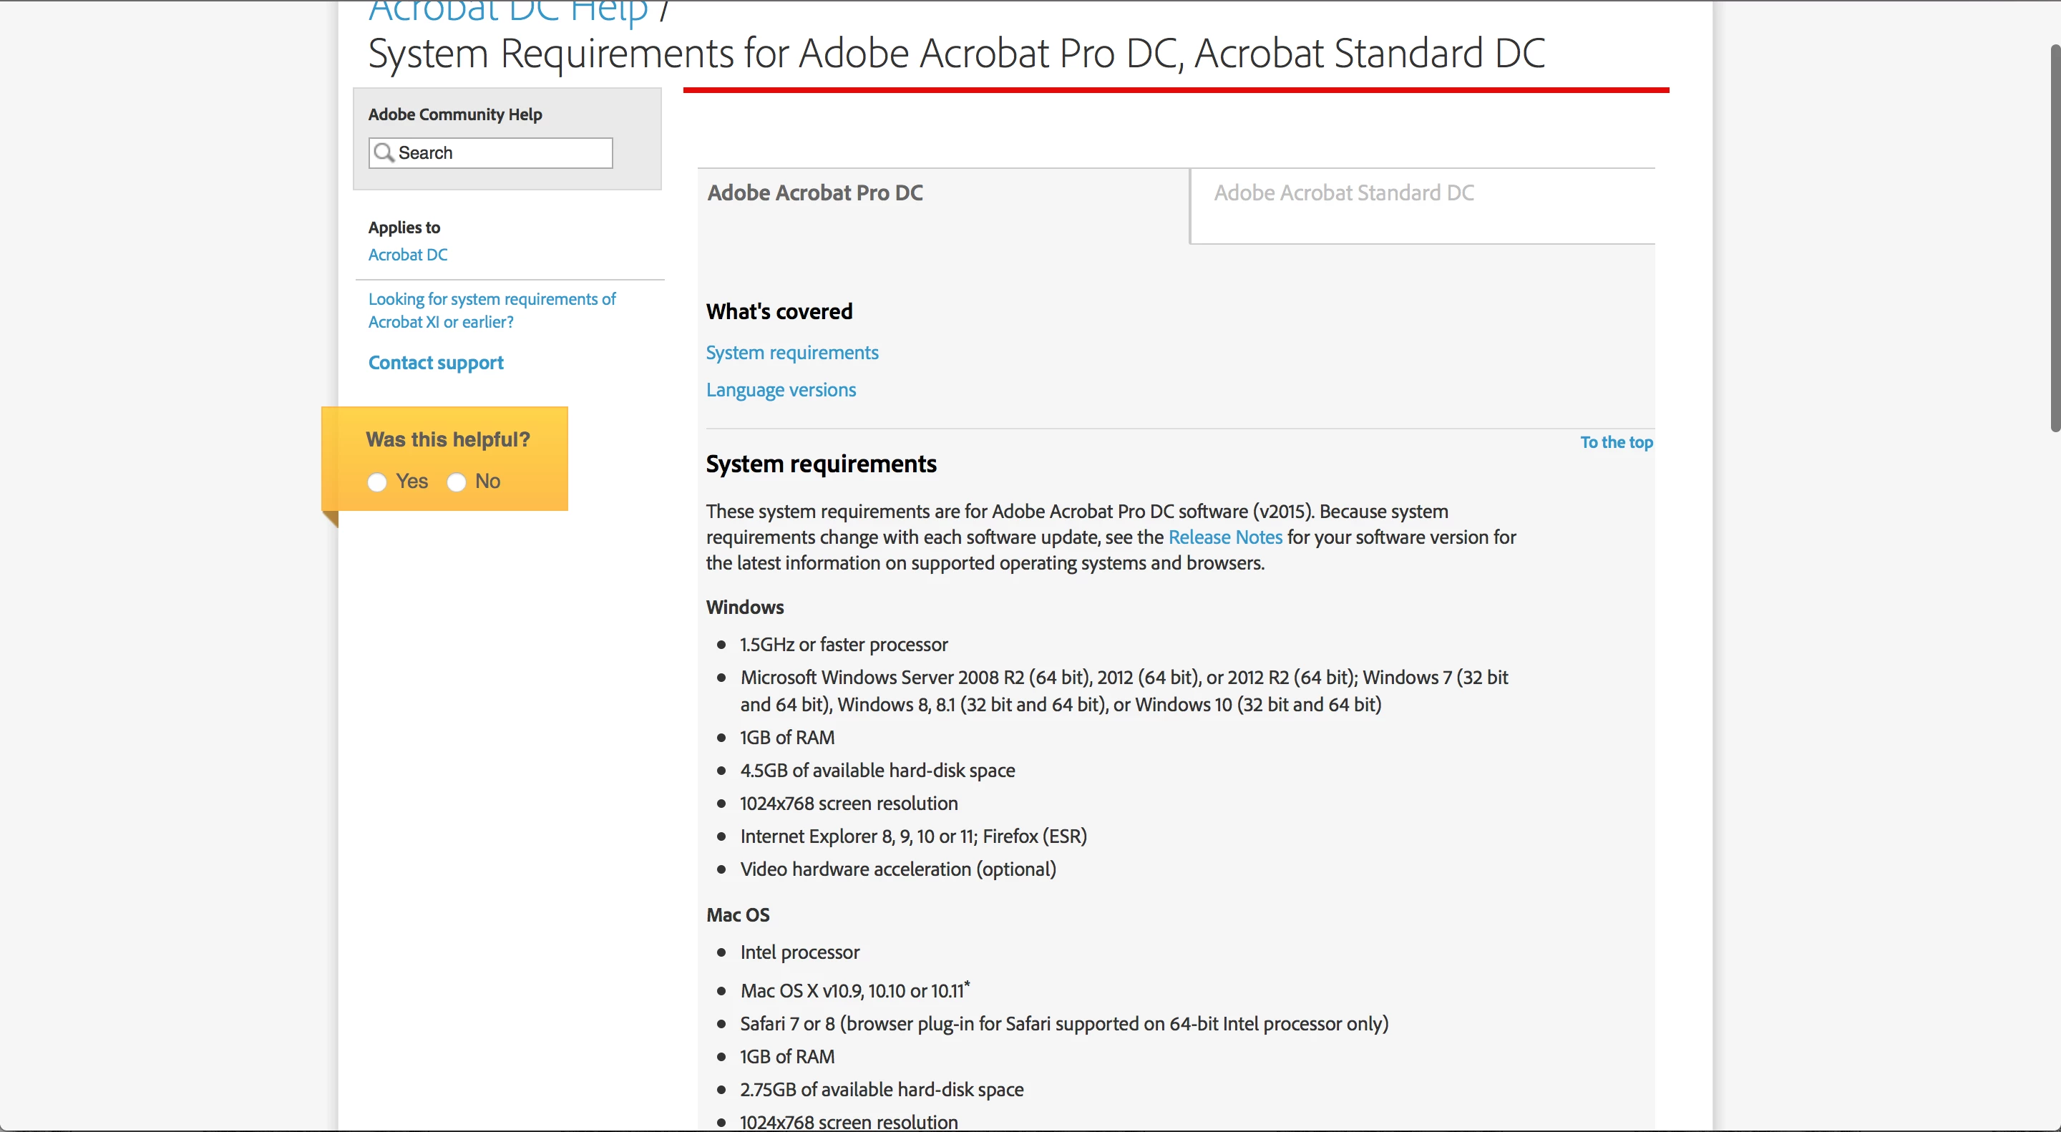This screenshot has height=1132, width=2061.
Task: Click the magnifying glass search icon
Action: tap(384, 153)
